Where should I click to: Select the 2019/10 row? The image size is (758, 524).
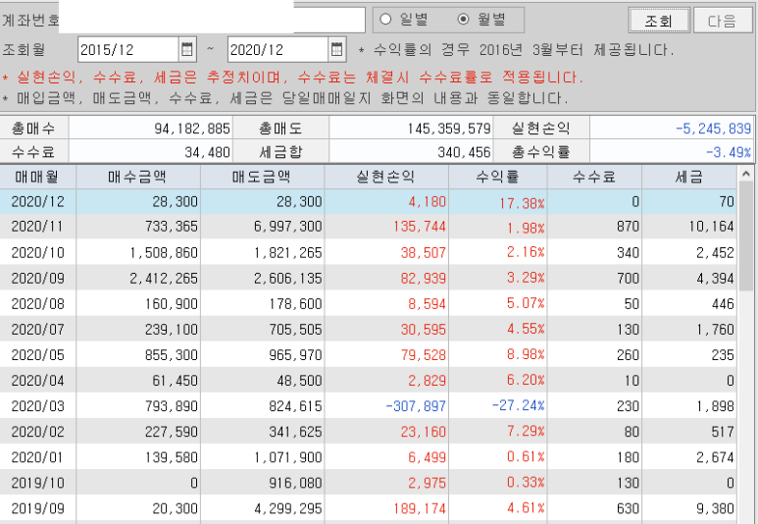[x=369, y=483]
